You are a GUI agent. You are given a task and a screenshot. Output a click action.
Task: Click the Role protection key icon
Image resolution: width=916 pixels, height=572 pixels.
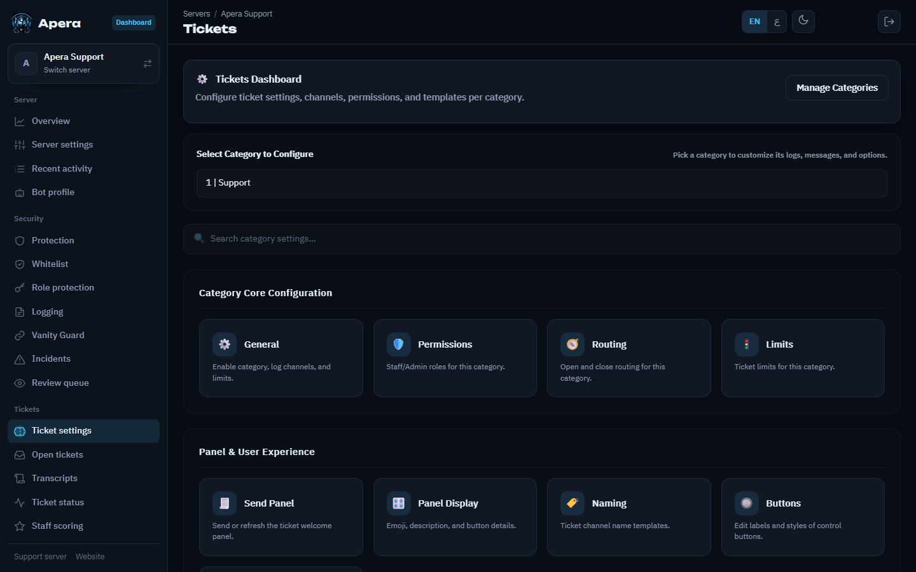point(20,288)
